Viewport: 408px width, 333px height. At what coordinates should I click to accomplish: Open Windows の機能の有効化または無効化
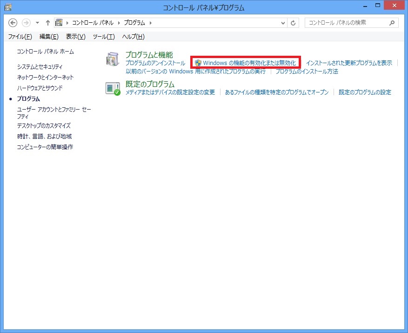point(249,63)
